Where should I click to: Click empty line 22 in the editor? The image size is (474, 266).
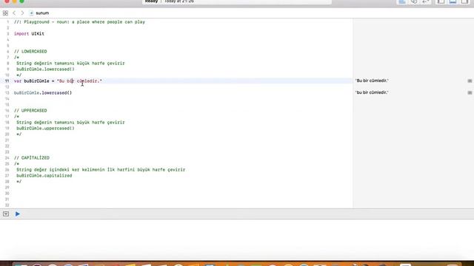coord(183,146)
